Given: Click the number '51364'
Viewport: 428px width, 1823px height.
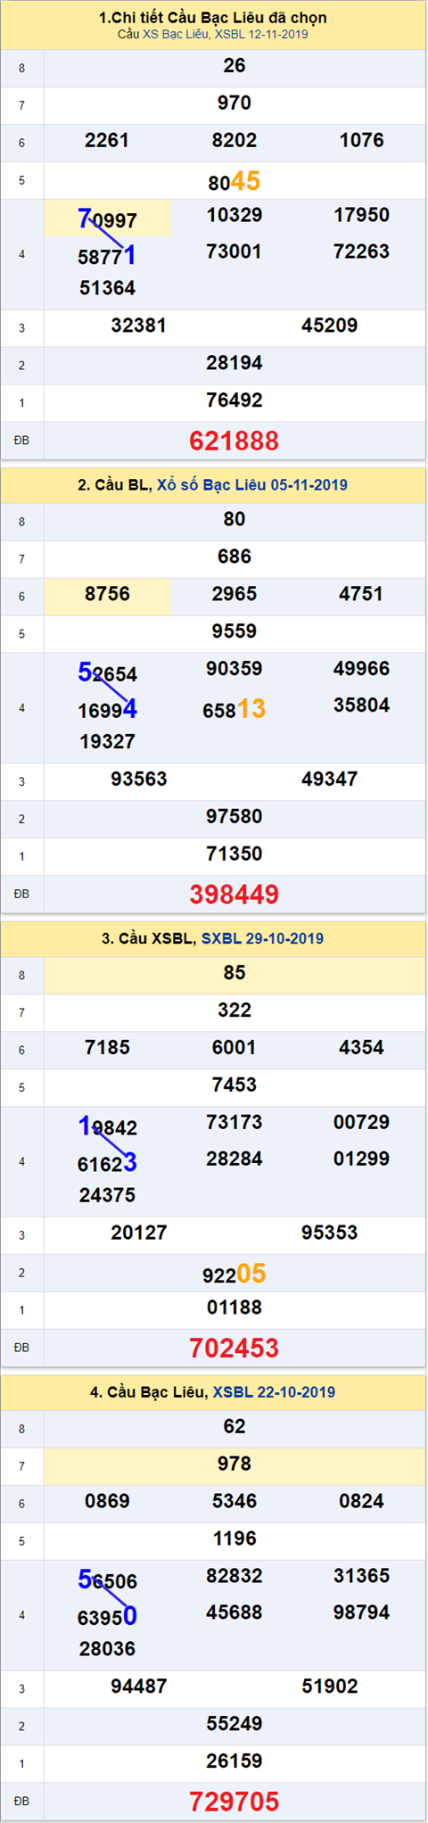Looking at the screenshot, I should (107, 288).
